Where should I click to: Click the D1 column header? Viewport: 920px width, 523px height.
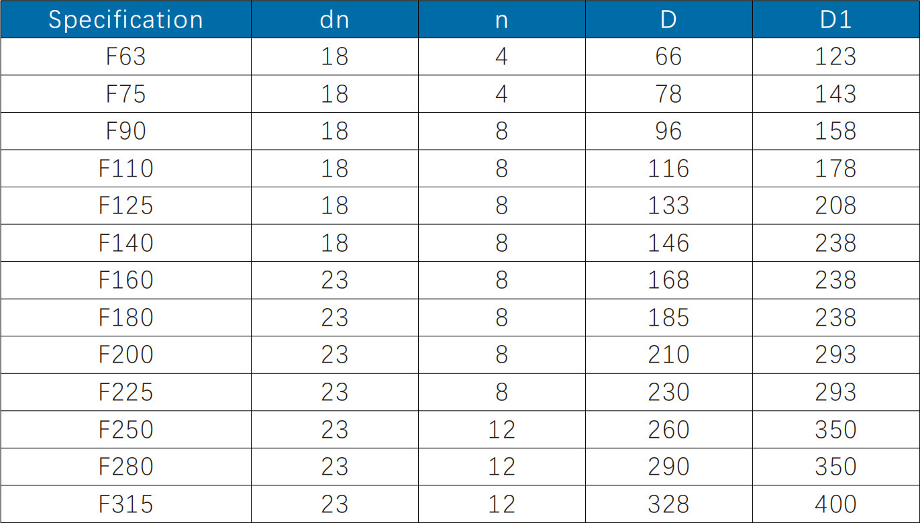click(835, 19)
